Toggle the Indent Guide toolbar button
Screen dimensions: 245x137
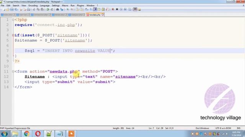95,10
